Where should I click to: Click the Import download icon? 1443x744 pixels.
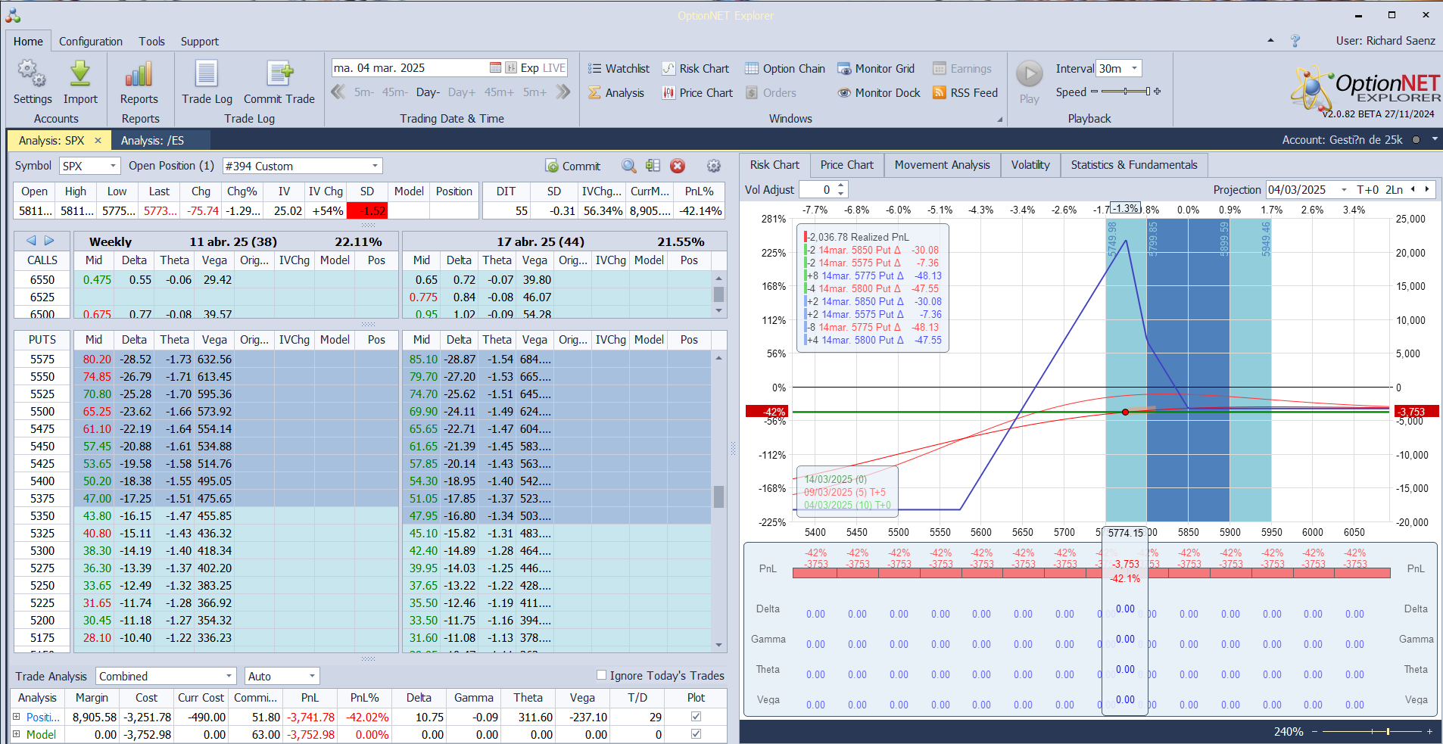click(x=80, y=82)
